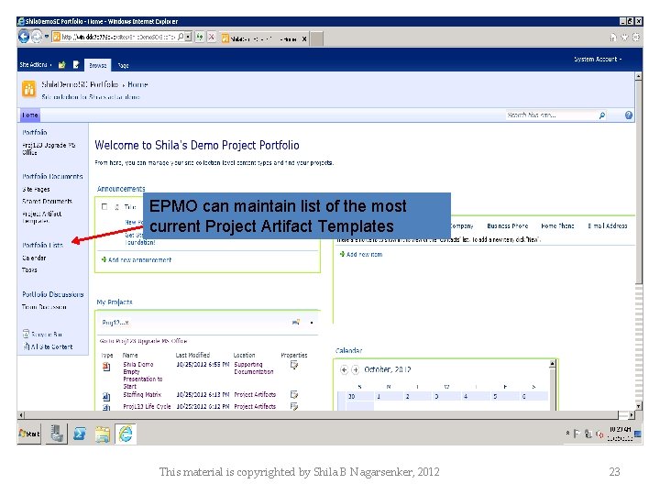Select the Browse ribbon tab
The width and height of the screenshot is (660, 495).
[x=98, y=65]
